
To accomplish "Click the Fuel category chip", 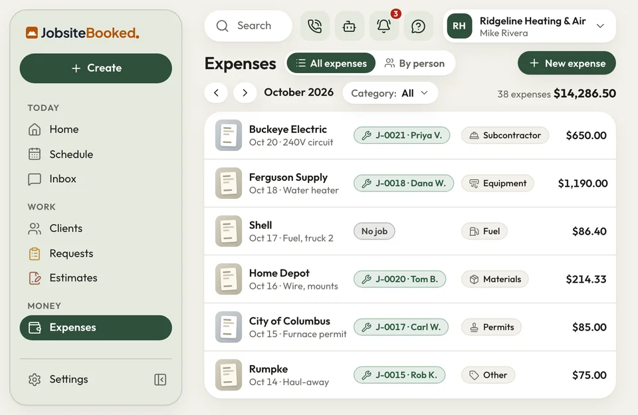I will [484, 231].
